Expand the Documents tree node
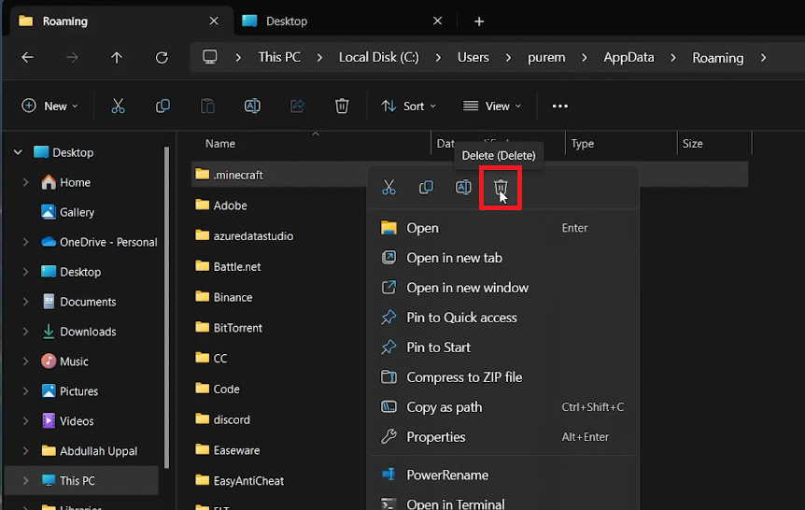Screen dimensions: 805x510 click(x=26, y=302)
